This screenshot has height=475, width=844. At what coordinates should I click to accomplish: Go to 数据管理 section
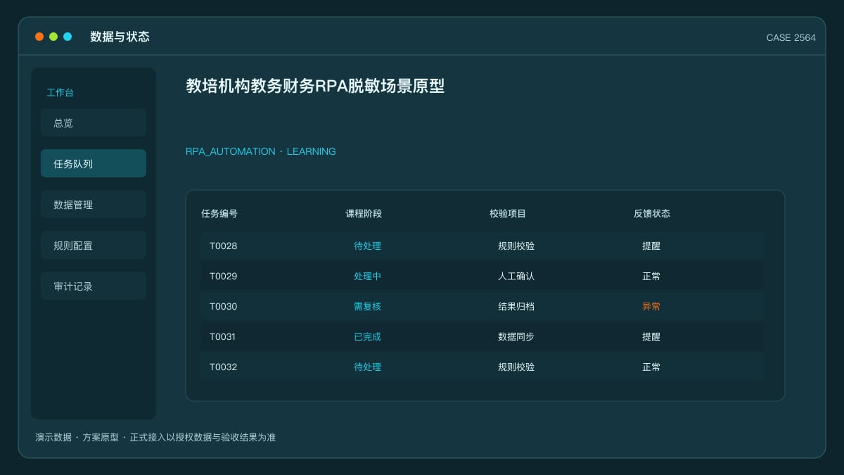pyautogui.click(x=94, y=204)
